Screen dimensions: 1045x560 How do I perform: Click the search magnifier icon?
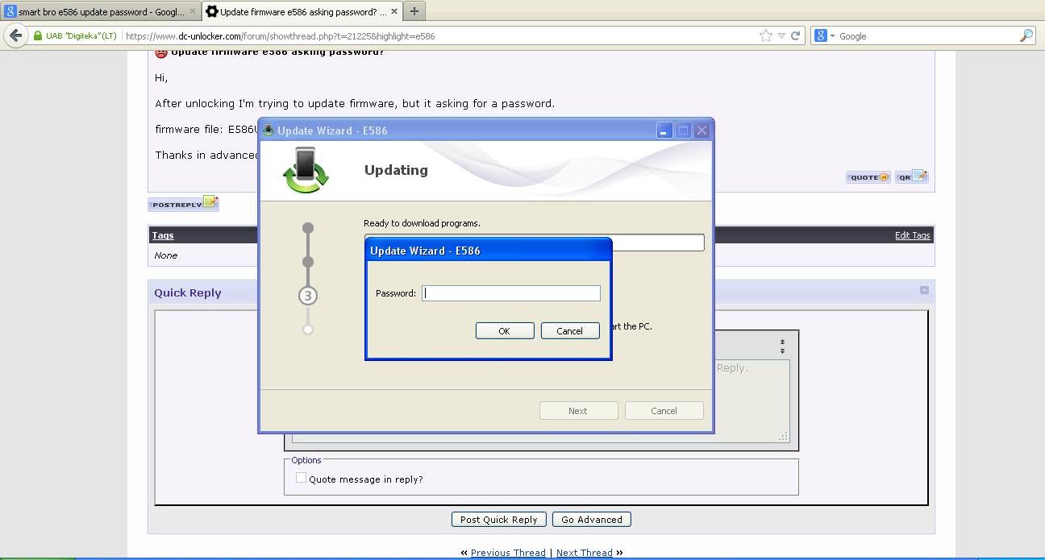pos(1026,35)
